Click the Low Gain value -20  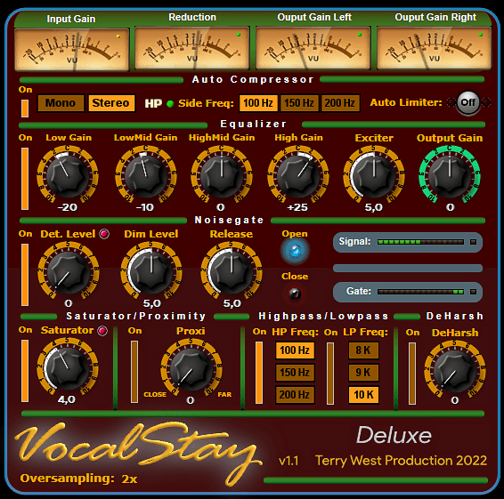pyautogui.click(x=68, y=207)
